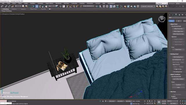Activate the Select and Move tool
This screenshot has width=186, height=105.
(x=37, y=6)
